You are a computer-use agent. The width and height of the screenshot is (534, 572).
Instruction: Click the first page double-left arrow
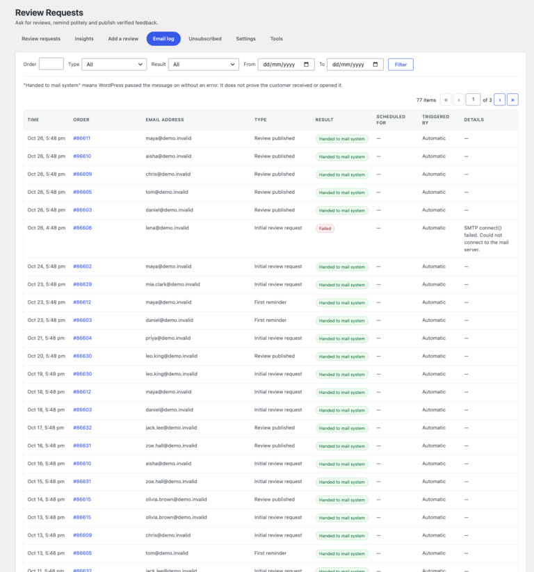(x=446, y=99)
